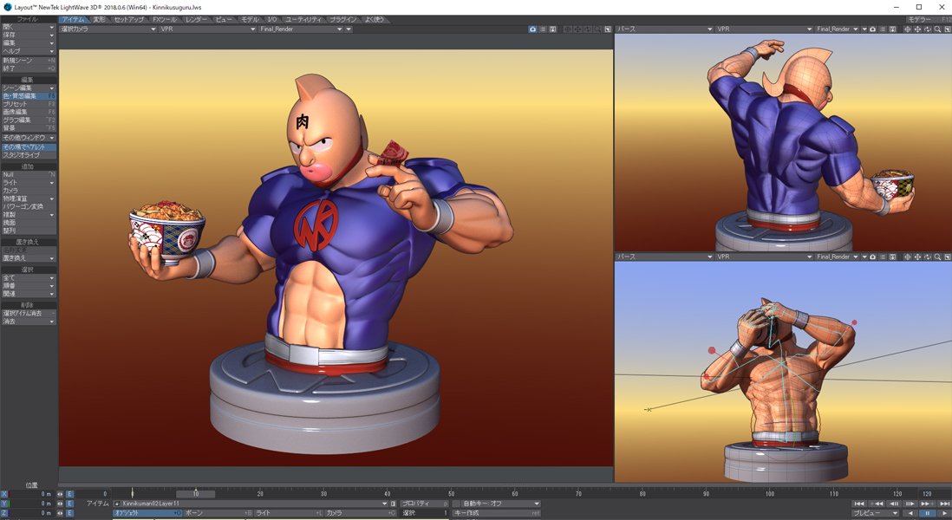Switch to the FXツール tab
The image size is (952, 520).
(165, 19)
